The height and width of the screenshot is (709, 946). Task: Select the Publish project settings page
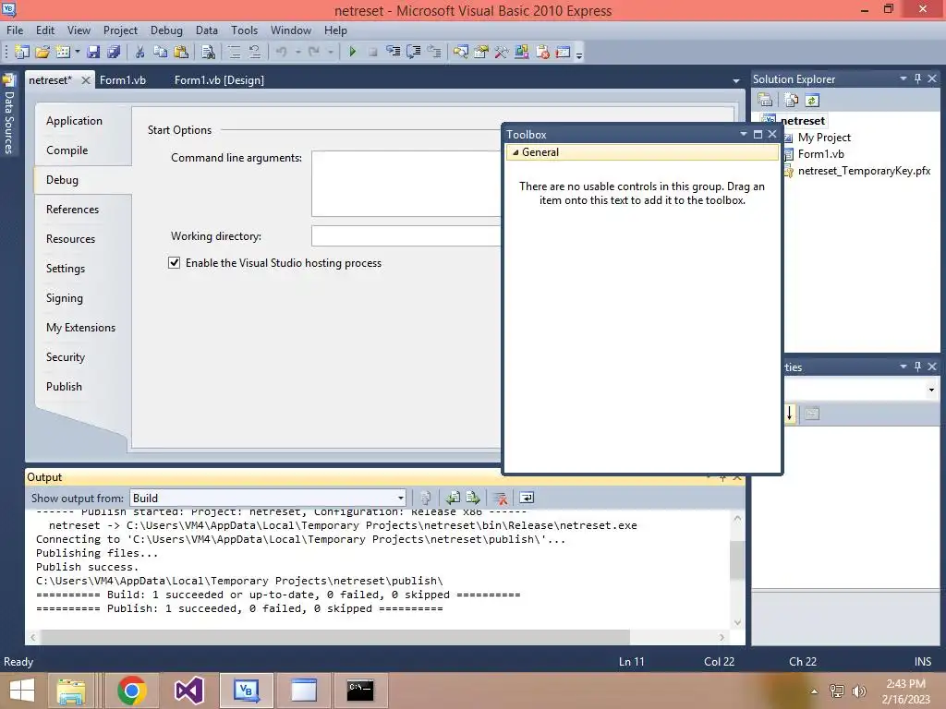[x=64, y=387]
